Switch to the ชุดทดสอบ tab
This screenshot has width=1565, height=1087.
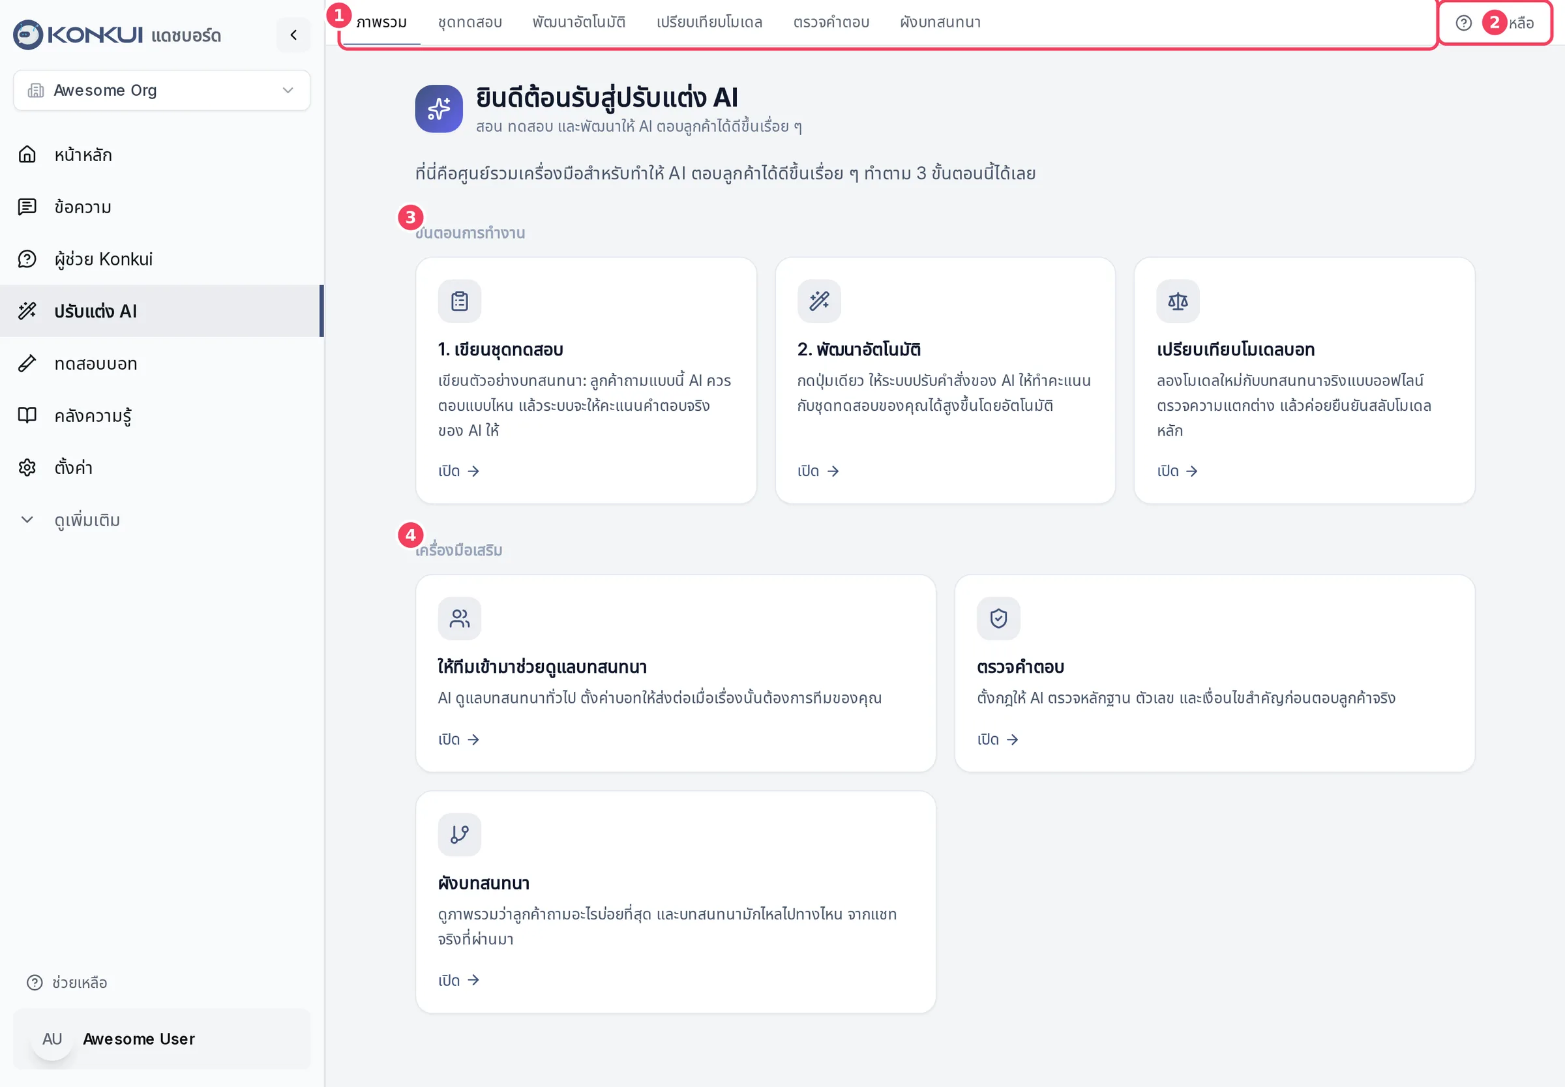[470, 22]
